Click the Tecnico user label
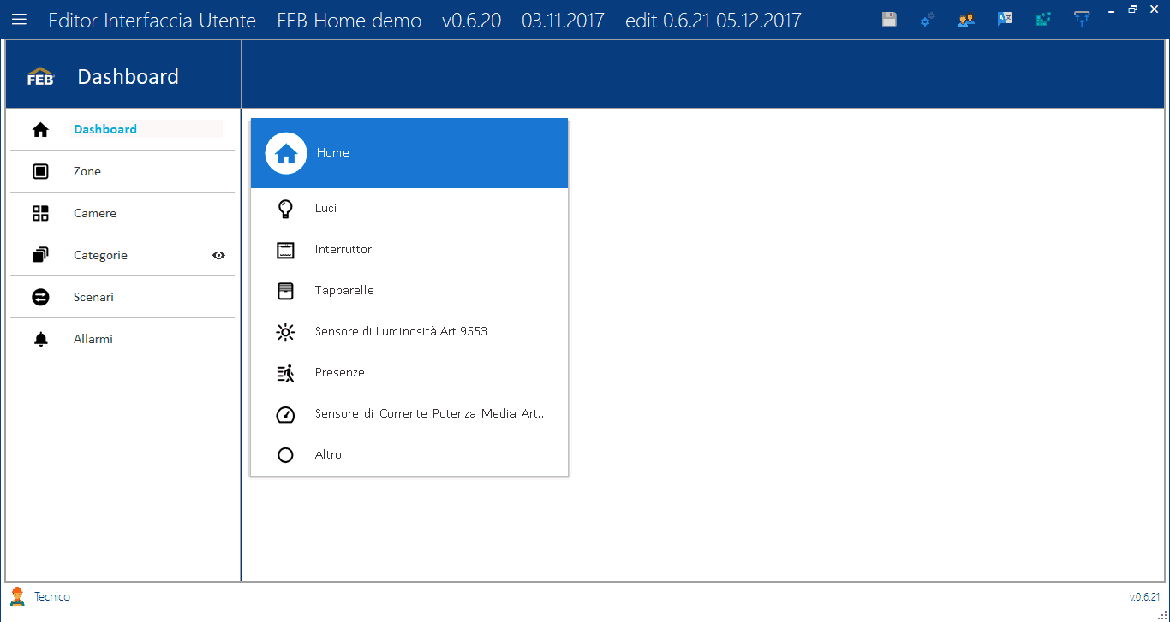 click(52, 596)
